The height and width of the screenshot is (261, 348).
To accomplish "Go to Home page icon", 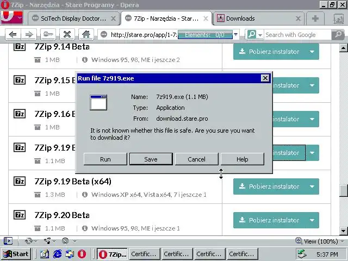I will (x=86, y=35).
